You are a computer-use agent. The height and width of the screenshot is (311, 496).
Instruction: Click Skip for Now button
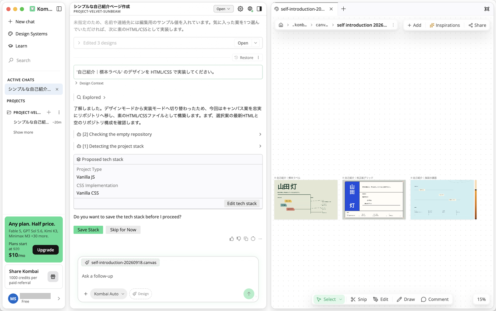(123, 230)
